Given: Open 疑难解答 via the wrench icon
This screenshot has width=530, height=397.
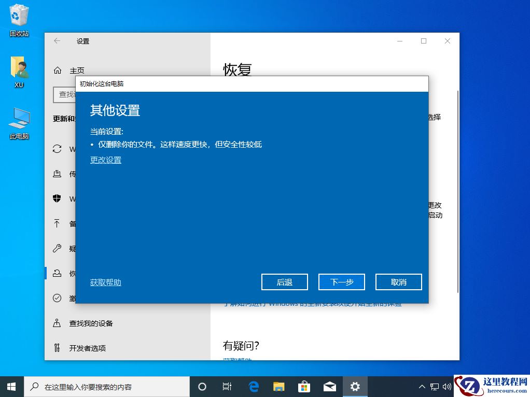Looking at the screenshot, I should click(58, 248).
